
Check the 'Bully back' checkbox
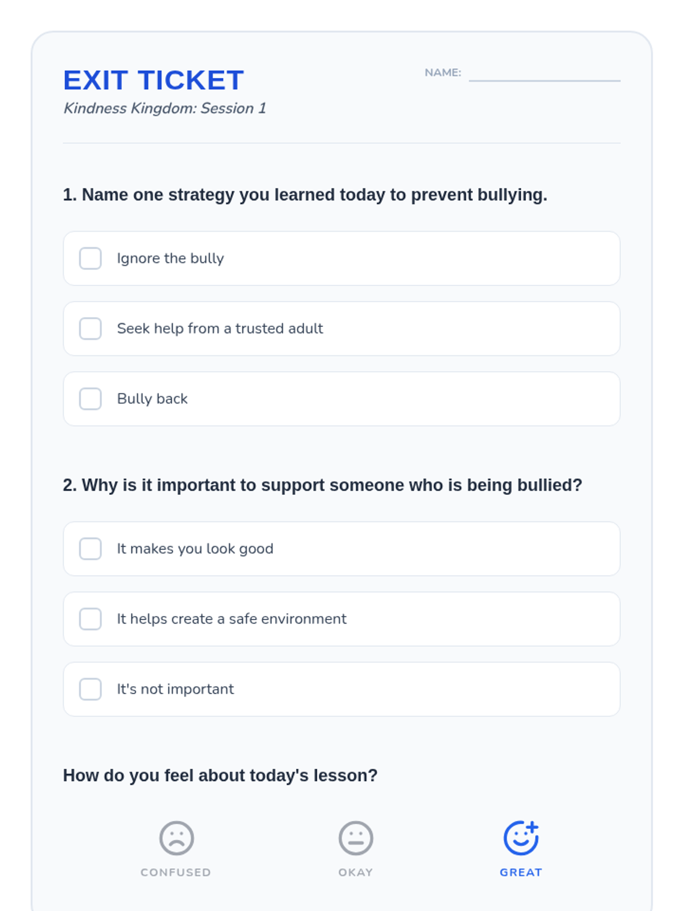pyautogui.click(x=90, y=399)
